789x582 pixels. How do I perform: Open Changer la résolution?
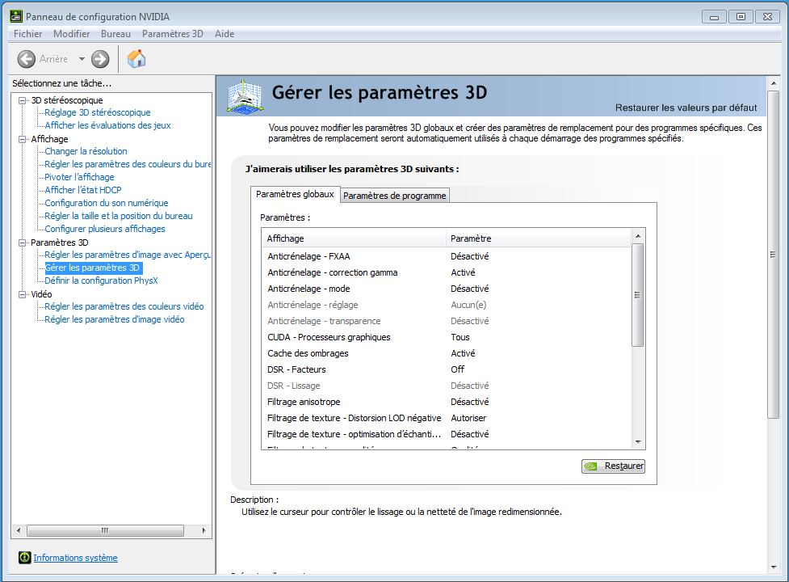pyautogui.click(x=86, y=151)
